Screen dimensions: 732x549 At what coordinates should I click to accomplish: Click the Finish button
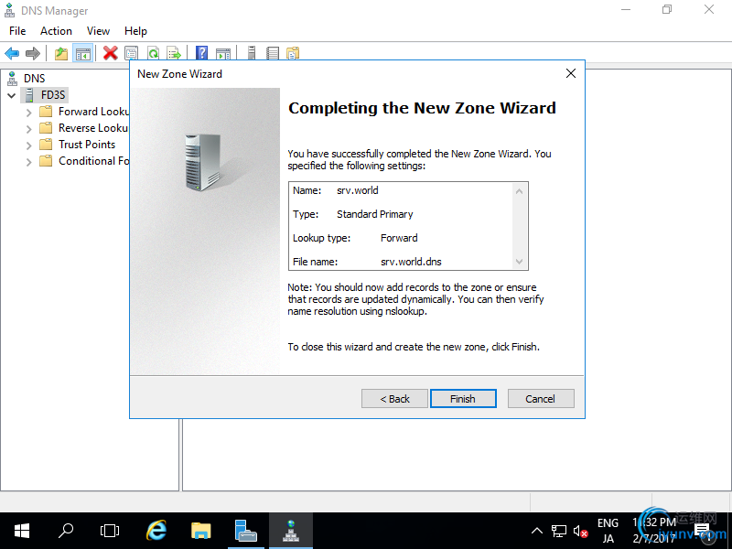click(x=463, y=399)
